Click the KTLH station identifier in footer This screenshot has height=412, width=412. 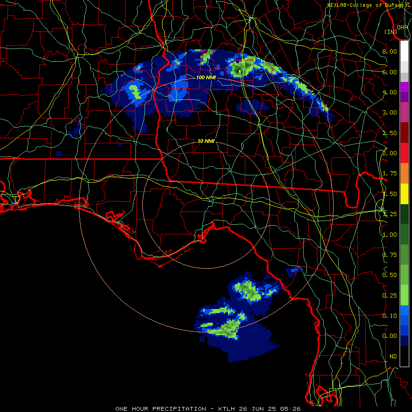(226, 409)
